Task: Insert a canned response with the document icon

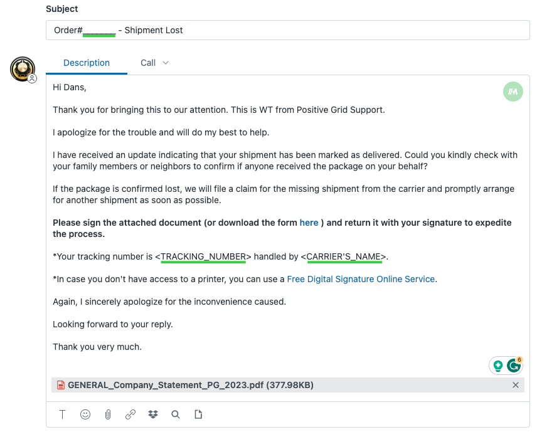Action: (x=198, y=414)
